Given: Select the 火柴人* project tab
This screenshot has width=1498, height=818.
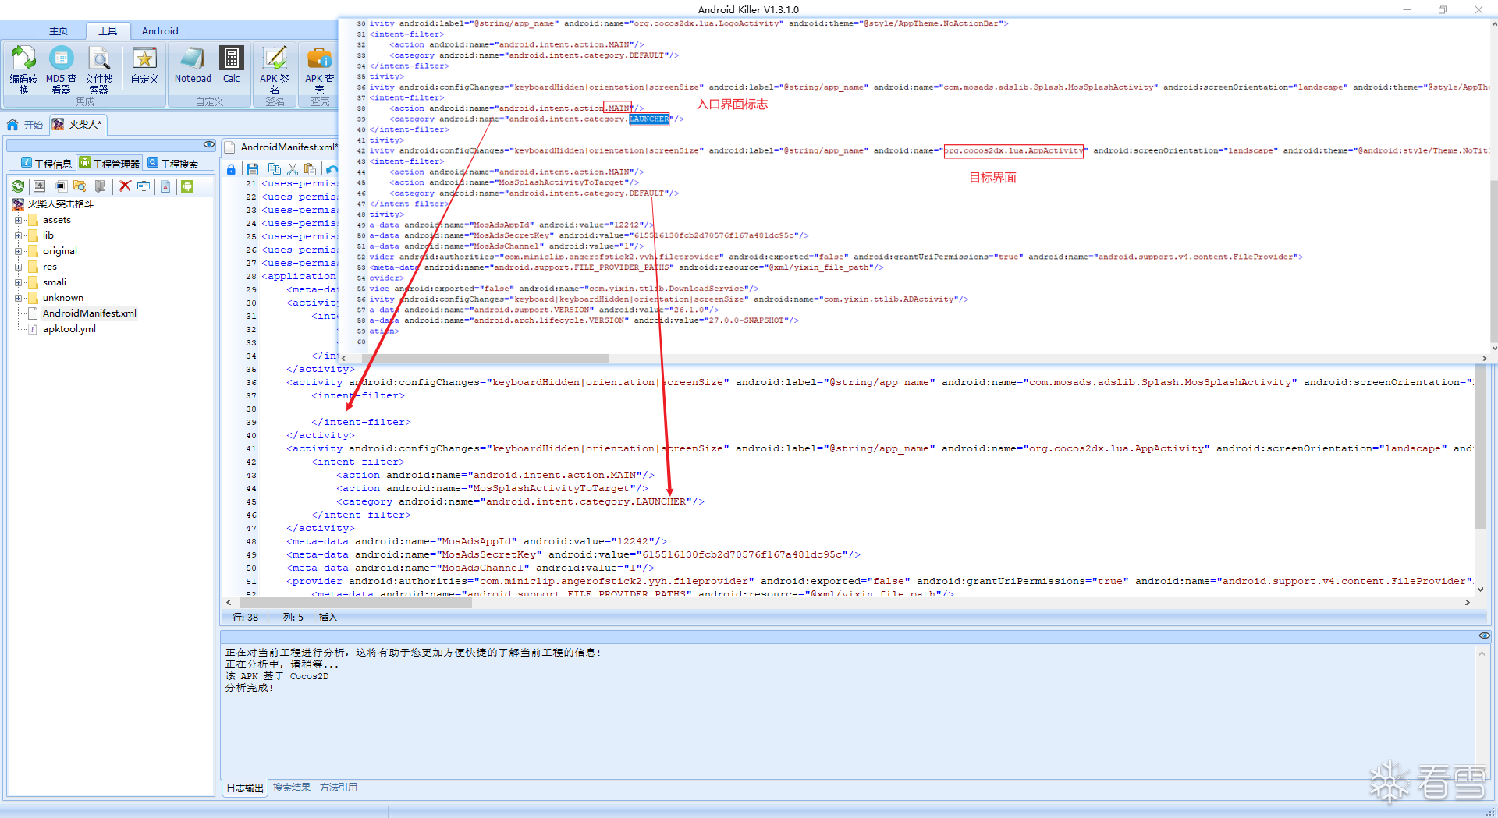Looking at the screenshot, I should tap(77, 125).
